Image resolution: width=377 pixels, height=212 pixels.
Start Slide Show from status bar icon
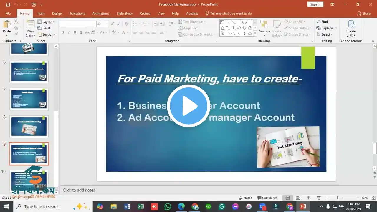[x=319, y=198]
